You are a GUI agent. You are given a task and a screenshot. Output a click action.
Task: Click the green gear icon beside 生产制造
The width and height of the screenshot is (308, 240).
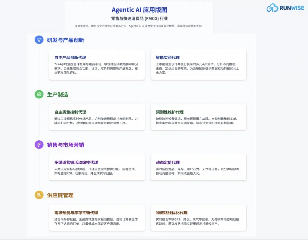pos(39,94)
